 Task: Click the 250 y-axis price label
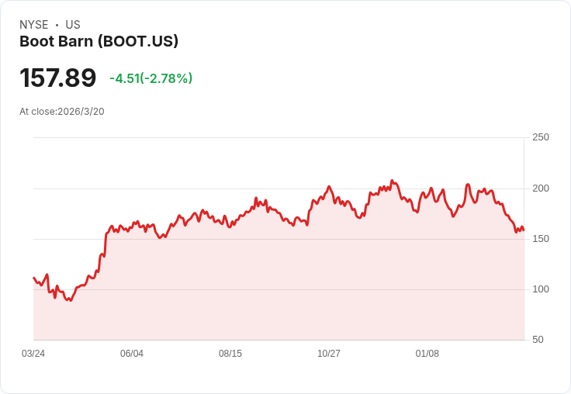pyautogui.click(x=541, y=137)
